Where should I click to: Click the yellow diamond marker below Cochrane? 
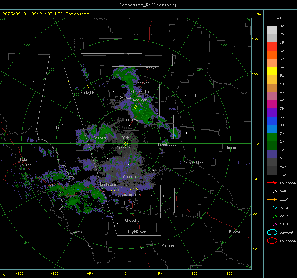click(x=113, y=191)
